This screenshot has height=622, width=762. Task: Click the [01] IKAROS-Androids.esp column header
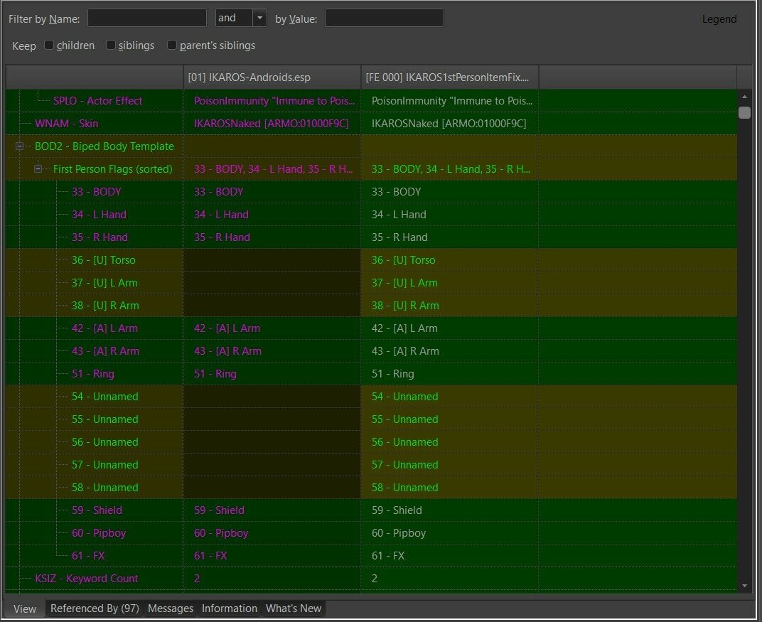pos(272,77)
